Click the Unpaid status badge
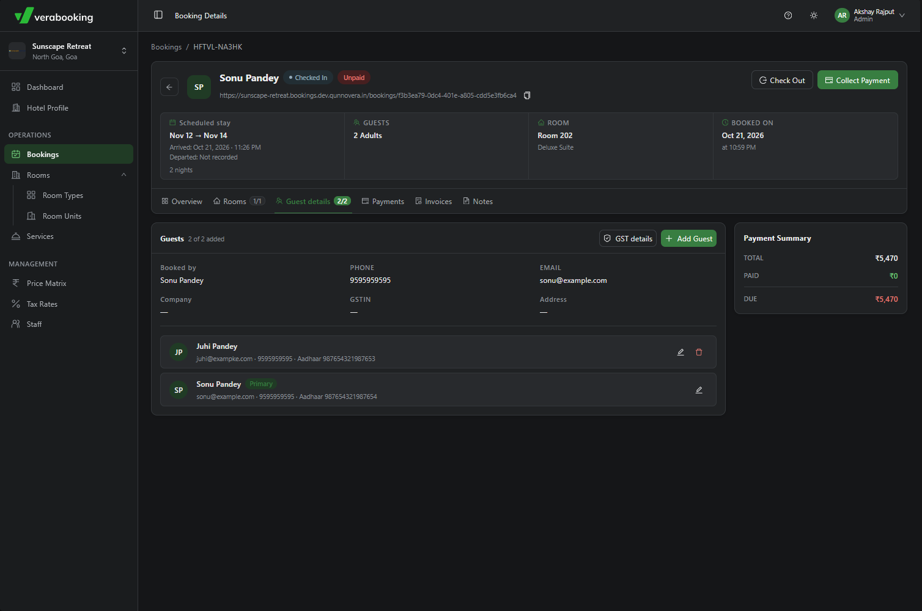The height and width of the screenshot is (611, 922). pyautogui.click(x=354, y=78)
